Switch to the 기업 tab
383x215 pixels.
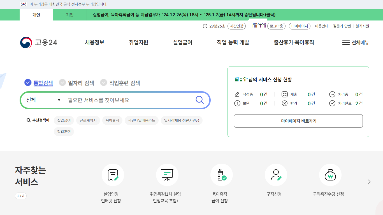pos(70,15)
